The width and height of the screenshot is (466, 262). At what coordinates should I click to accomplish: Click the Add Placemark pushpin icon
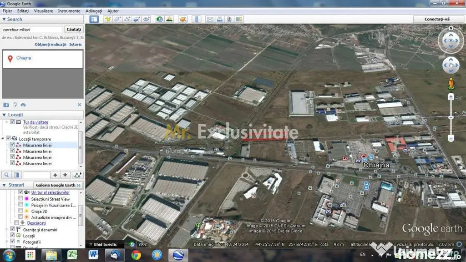pos(107,19)
